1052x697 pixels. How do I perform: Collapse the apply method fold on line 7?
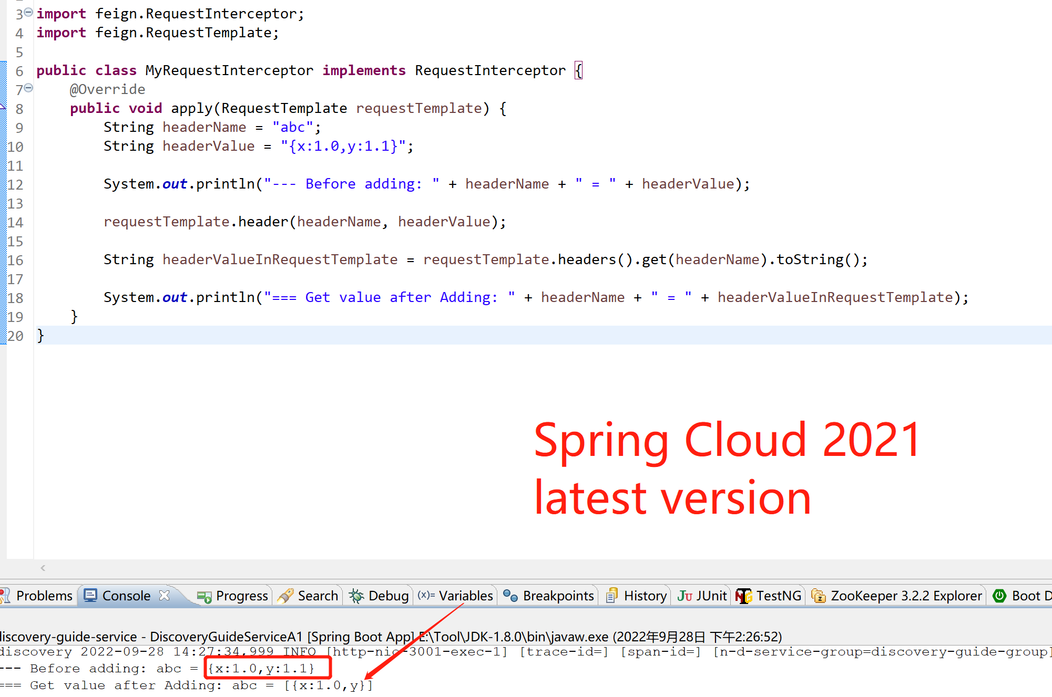coord(28,88)
